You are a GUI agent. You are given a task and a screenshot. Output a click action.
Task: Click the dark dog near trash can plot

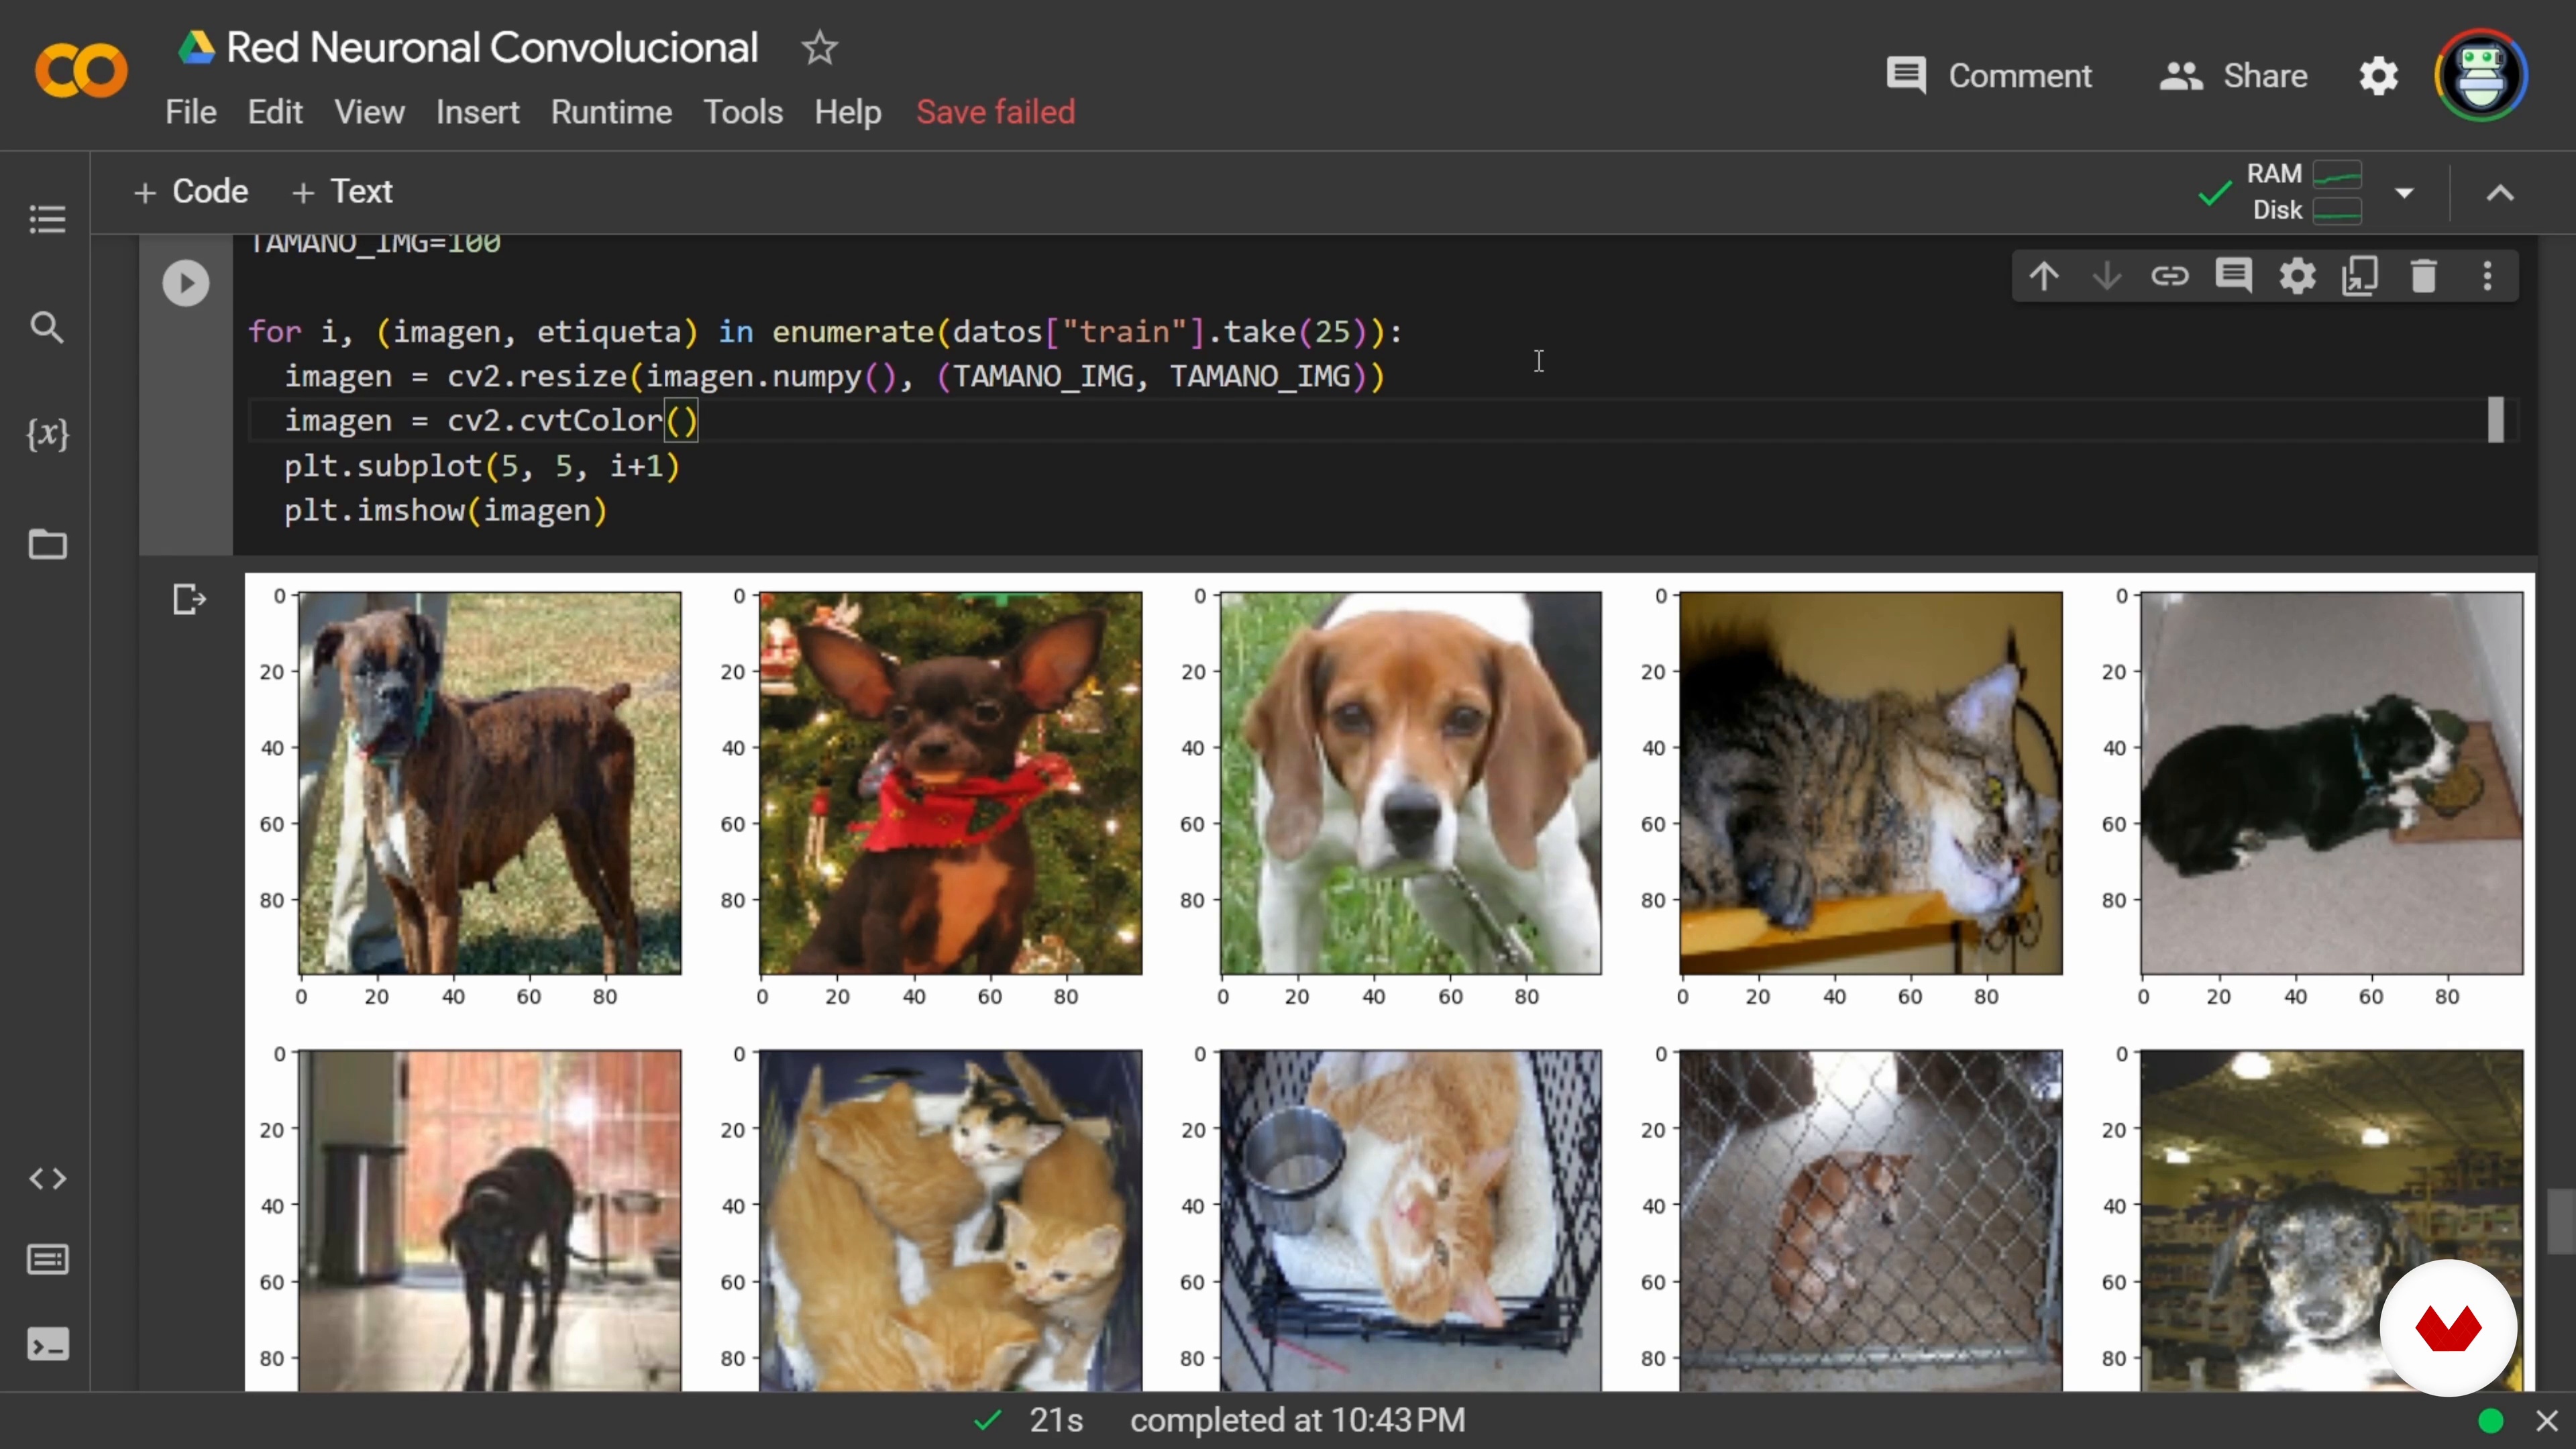pos(490,1220)
